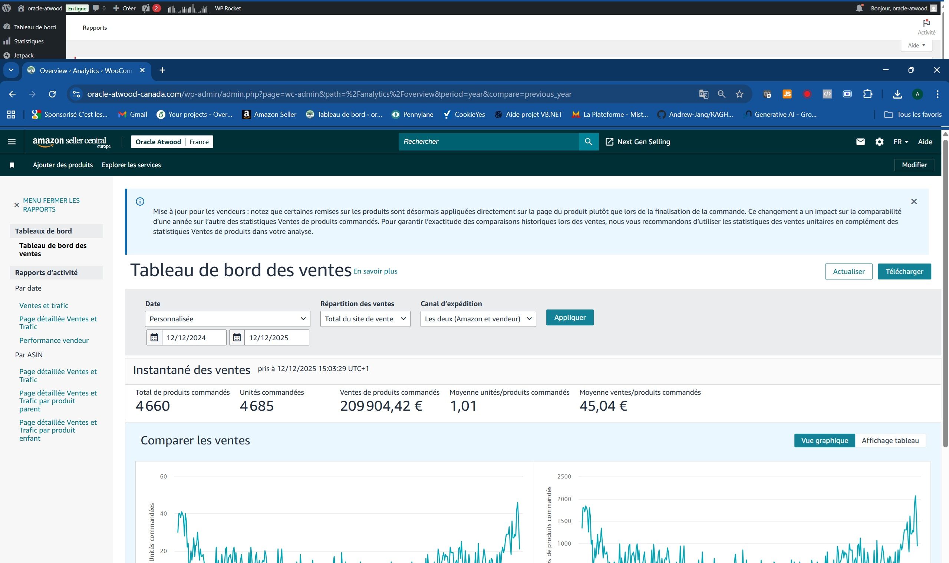Open Ventes et trafic report
The width and height of the screenshot is (949, 563).
tap(44, 305)
